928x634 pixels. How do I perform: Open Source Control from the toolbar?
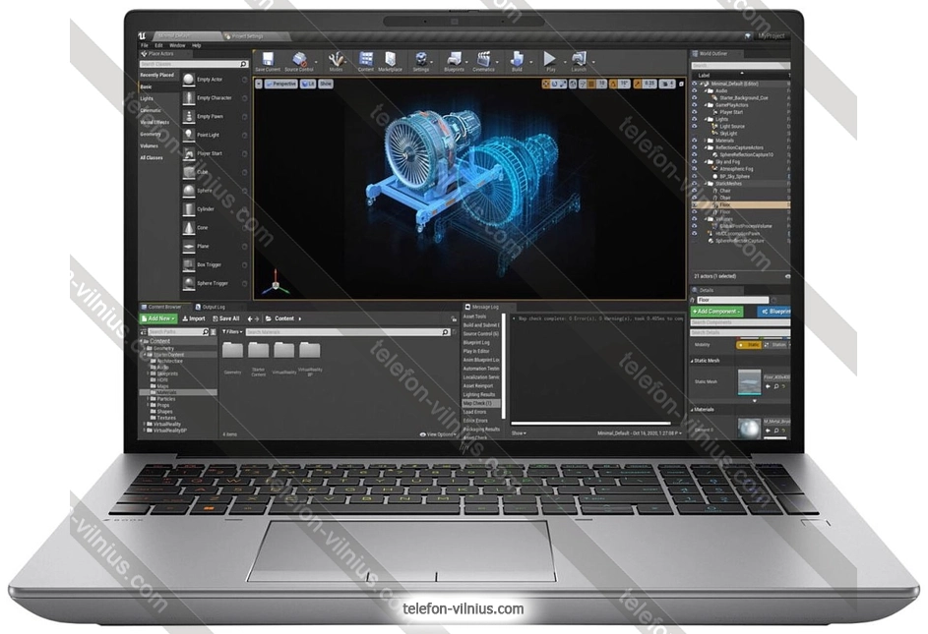(x=299, y=61)
